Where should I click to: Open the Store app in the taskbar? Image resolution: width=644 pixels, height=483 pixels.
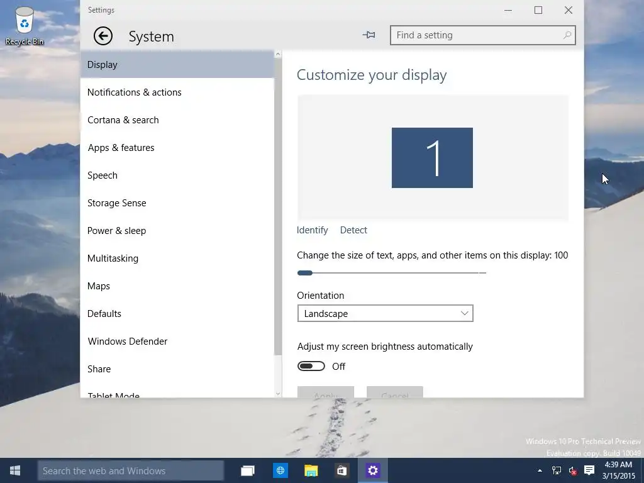(x=341, y=470)
